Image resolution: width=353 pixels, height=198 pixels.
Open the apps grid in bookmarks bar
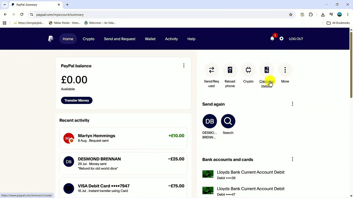(x=4, y=23)
